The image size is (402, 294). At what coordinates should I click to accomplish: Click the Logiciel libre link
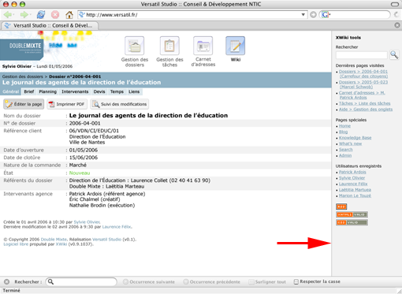coord(16,244)
